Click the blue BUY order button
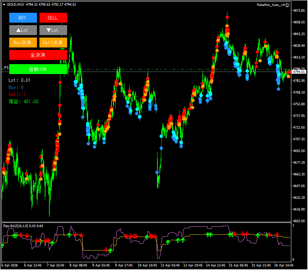308x270 pixels. pos(23,18)
